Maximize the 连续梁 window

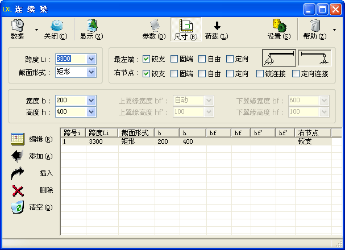click(322, 10)
